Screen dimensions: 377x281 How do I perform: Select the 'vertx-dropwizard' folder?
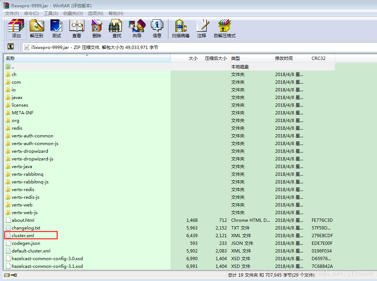(x=27, y=151)
